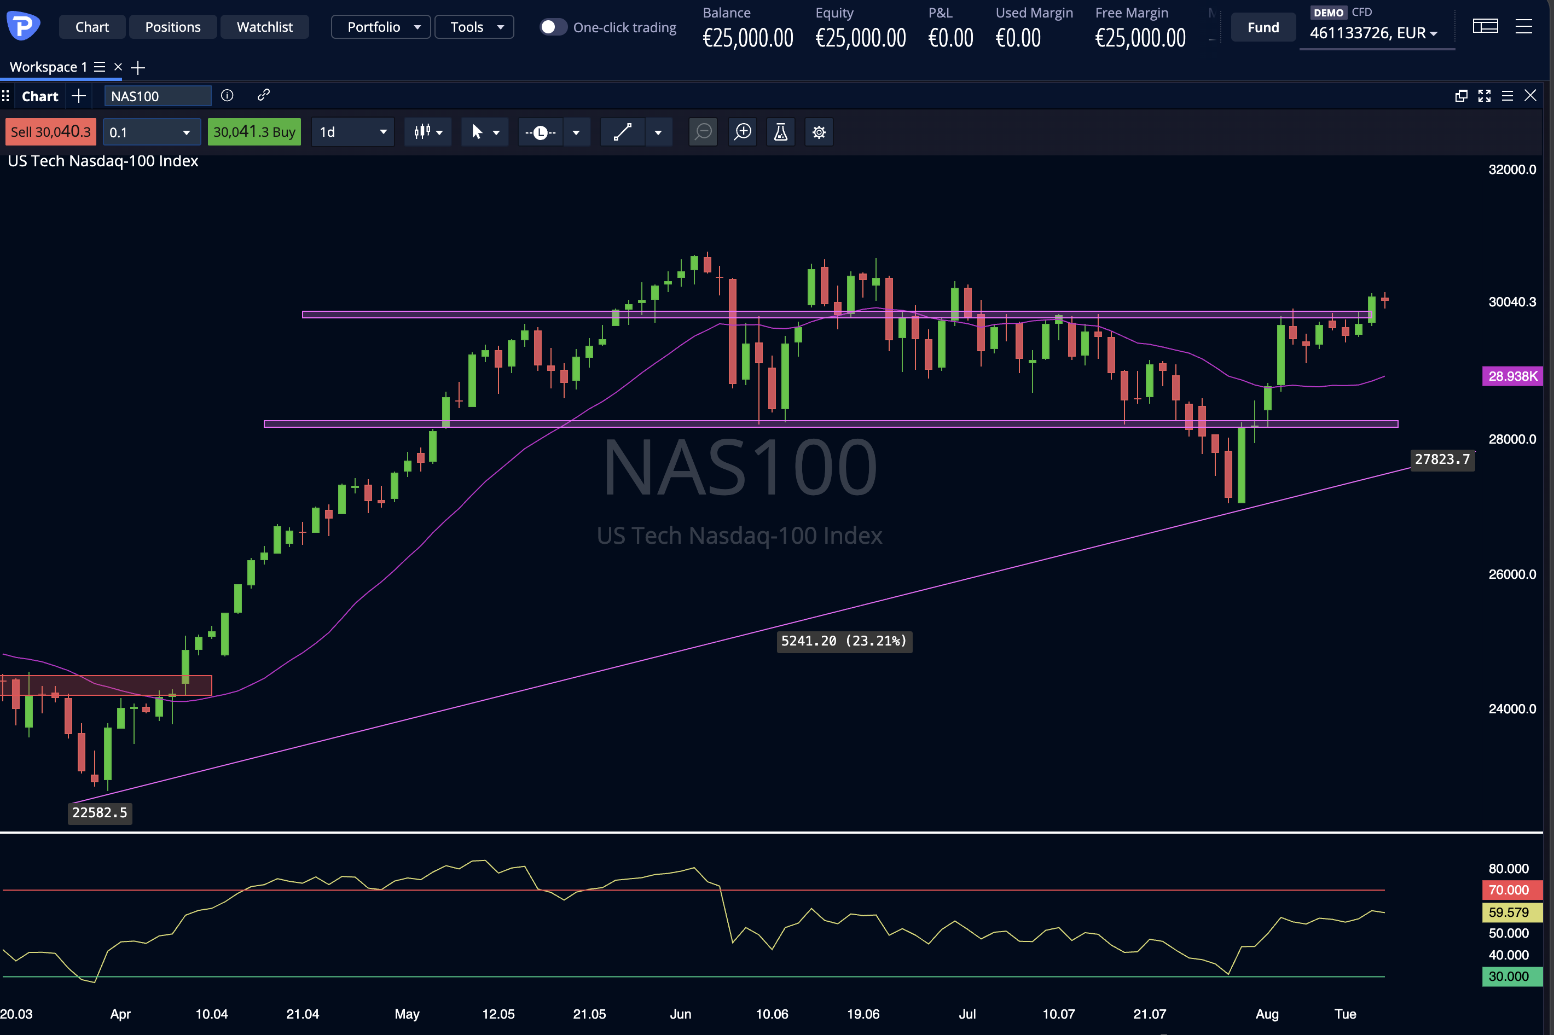
Task: Open the indicators flask icon
Action: pos(780,132)
